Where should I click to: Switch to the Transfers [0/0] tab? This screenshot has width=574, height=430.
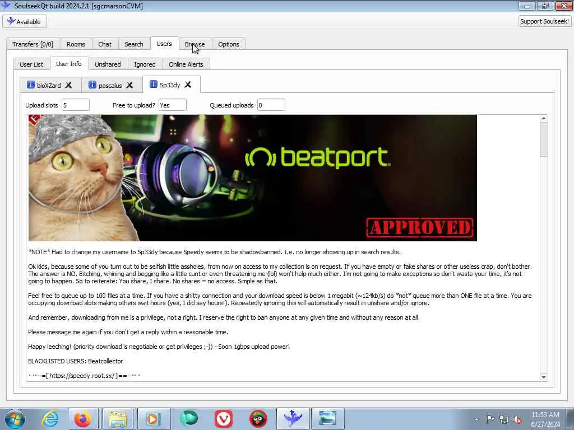point(33,44)
